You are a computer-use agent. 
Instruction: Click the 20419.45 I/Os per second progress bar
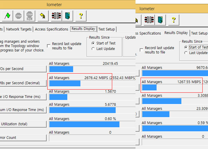tap(61, 69)
